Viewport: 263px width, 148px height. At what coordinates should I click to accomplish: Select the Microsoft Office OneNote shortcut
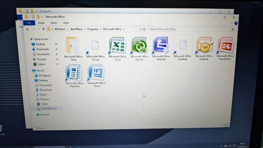click(183, 48)
